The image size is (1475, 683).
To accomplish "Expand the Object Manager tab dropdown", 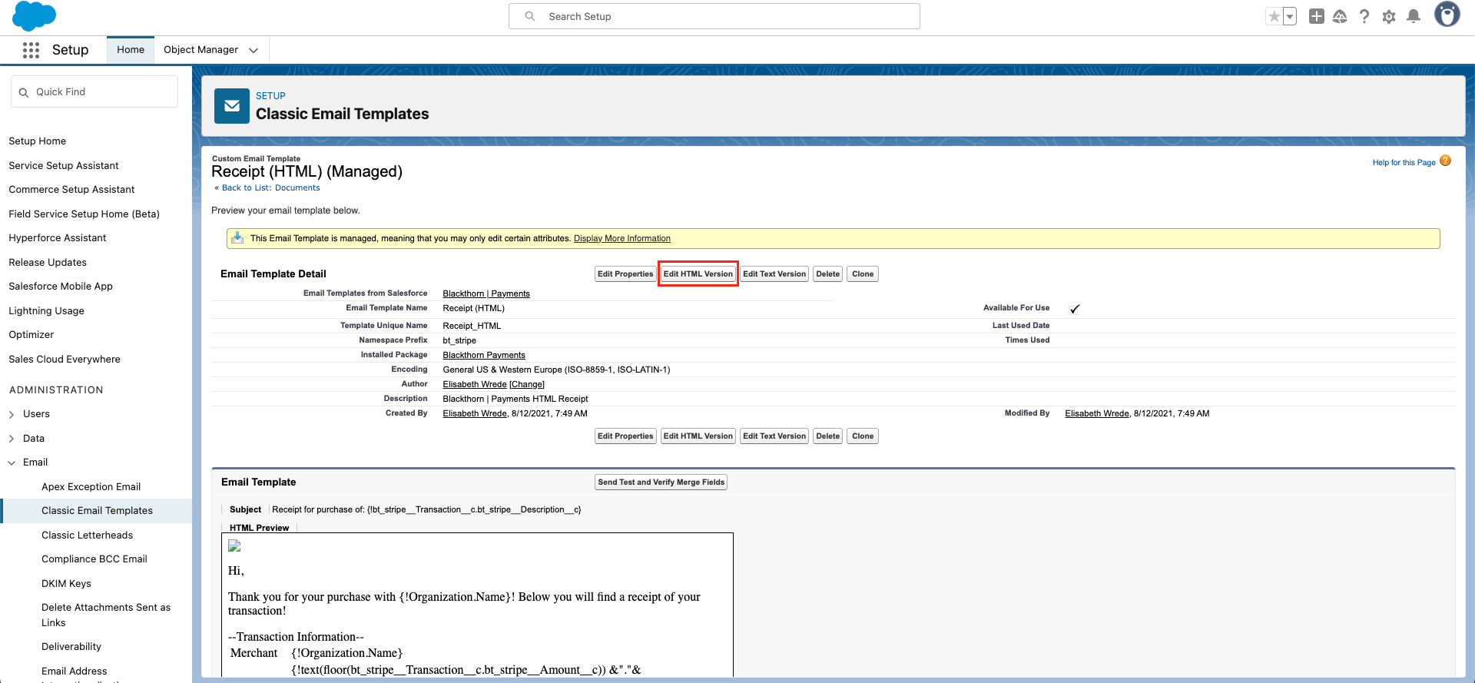I will 254,50.
